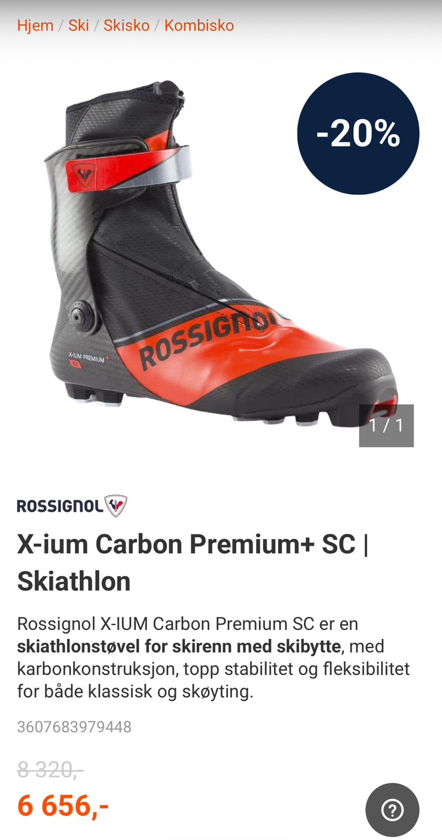Click bold text skiathlonstøvel for skirenn med skibytte
The image size is (442, 840).
pos(179,646)
